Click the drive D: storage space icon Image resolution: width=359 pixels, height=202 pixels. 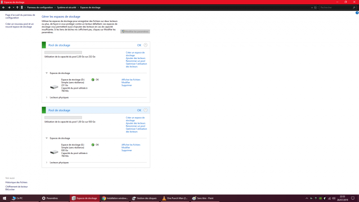coord(54,87)
